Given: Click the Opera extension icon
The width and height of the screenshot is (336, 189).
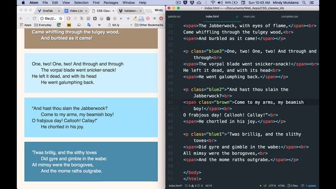Looking at the screenshot, I should click(68, 18).
